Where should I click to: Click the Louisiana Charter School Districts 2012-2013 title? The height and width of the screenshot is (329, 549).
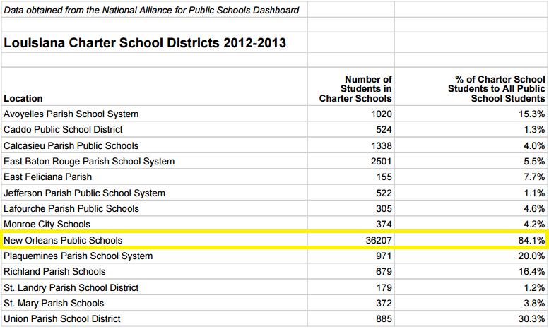145,43
